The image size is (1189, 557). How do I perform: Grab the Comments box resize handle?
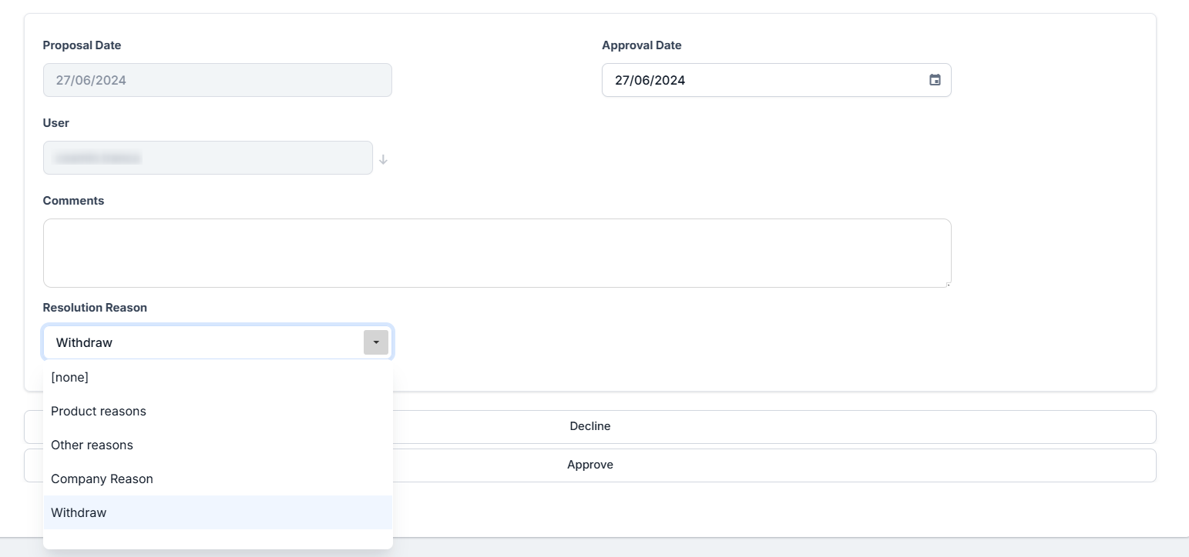(x=947, y=284)
